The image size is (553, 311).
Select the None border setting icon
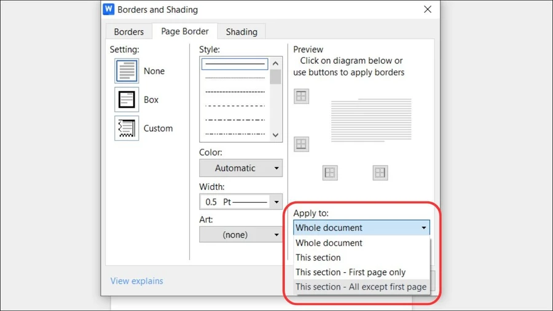tap(127, 71)
